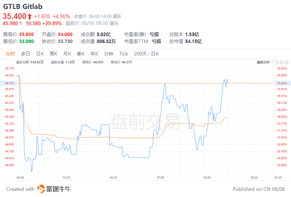This screenshot has height=197, width=291.
Task: Click the closing price 35.400
Action: [x=14, y=16]
